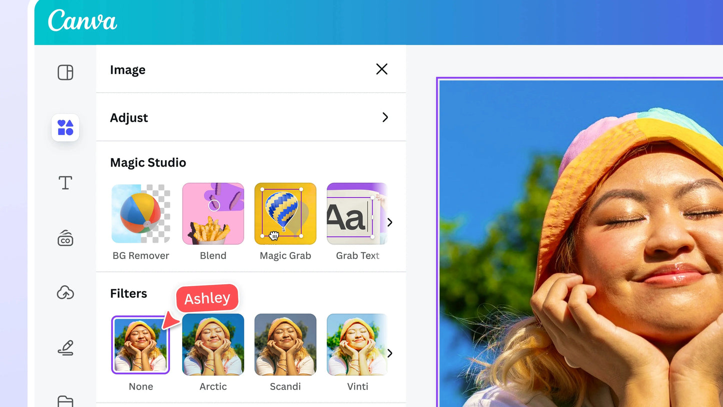The image size is (723, 407).
Task: Choose the BG Remover tool thumbnail
Action: pyautogui.click(x=141, y=214)
